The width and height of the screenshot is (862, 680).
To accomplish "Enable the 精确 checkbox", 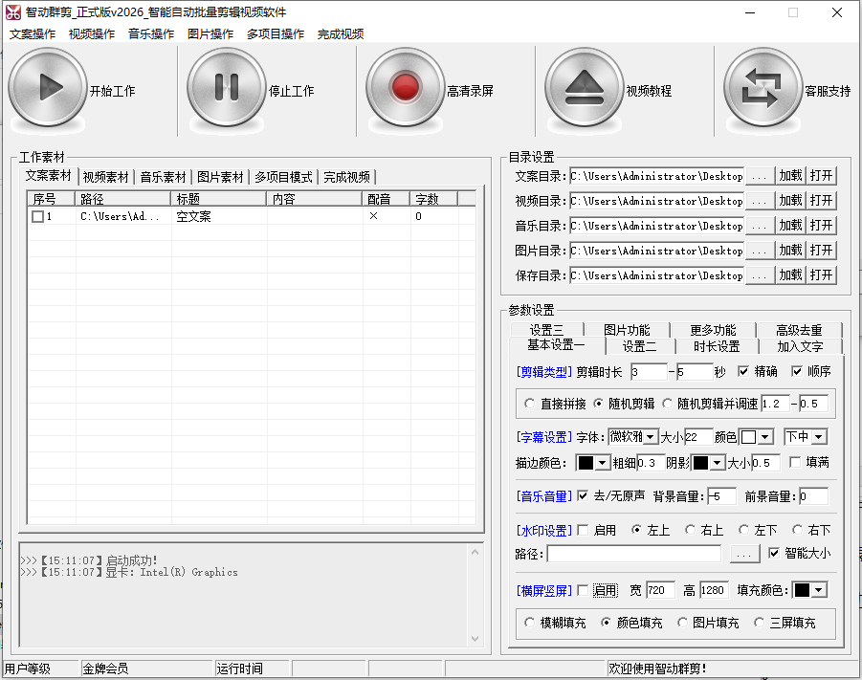I will click(x=743, y=372).
